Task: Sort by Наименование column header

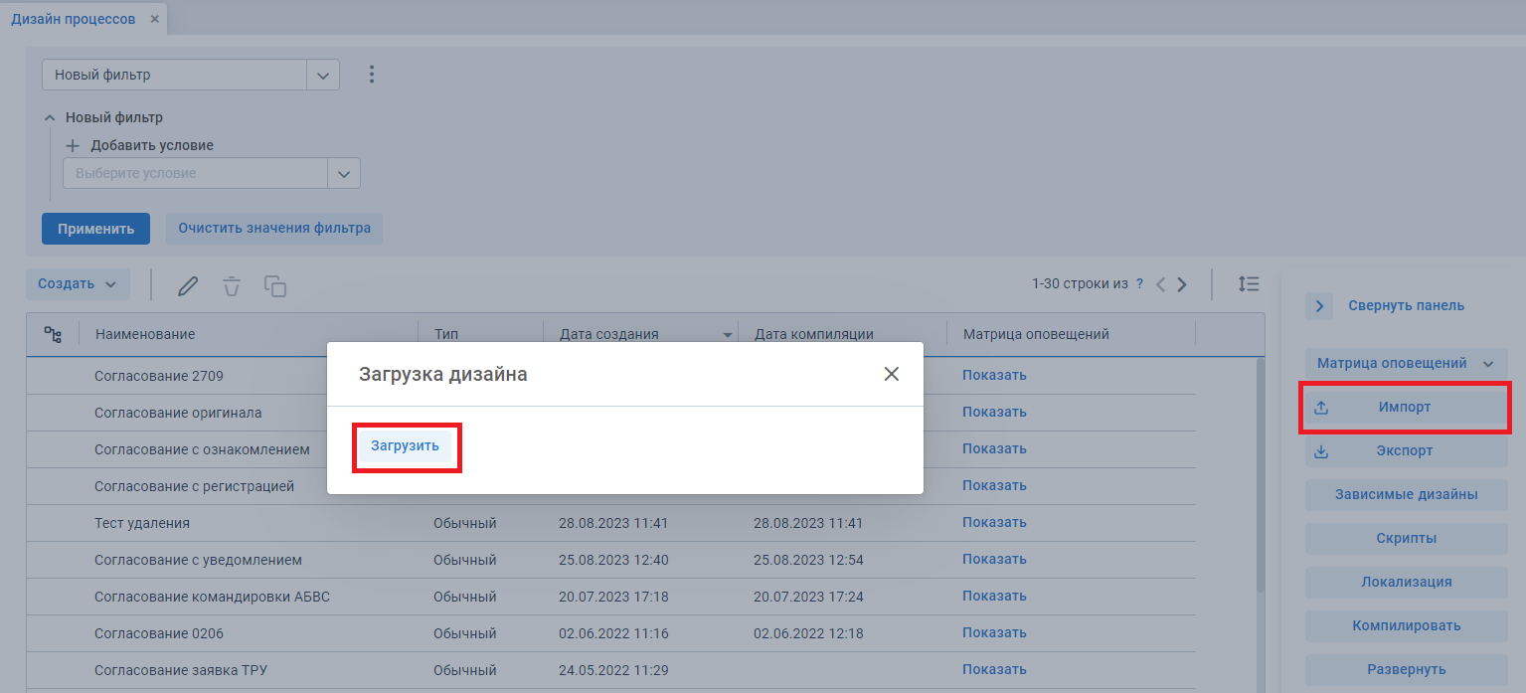Action: coord(145,335)
